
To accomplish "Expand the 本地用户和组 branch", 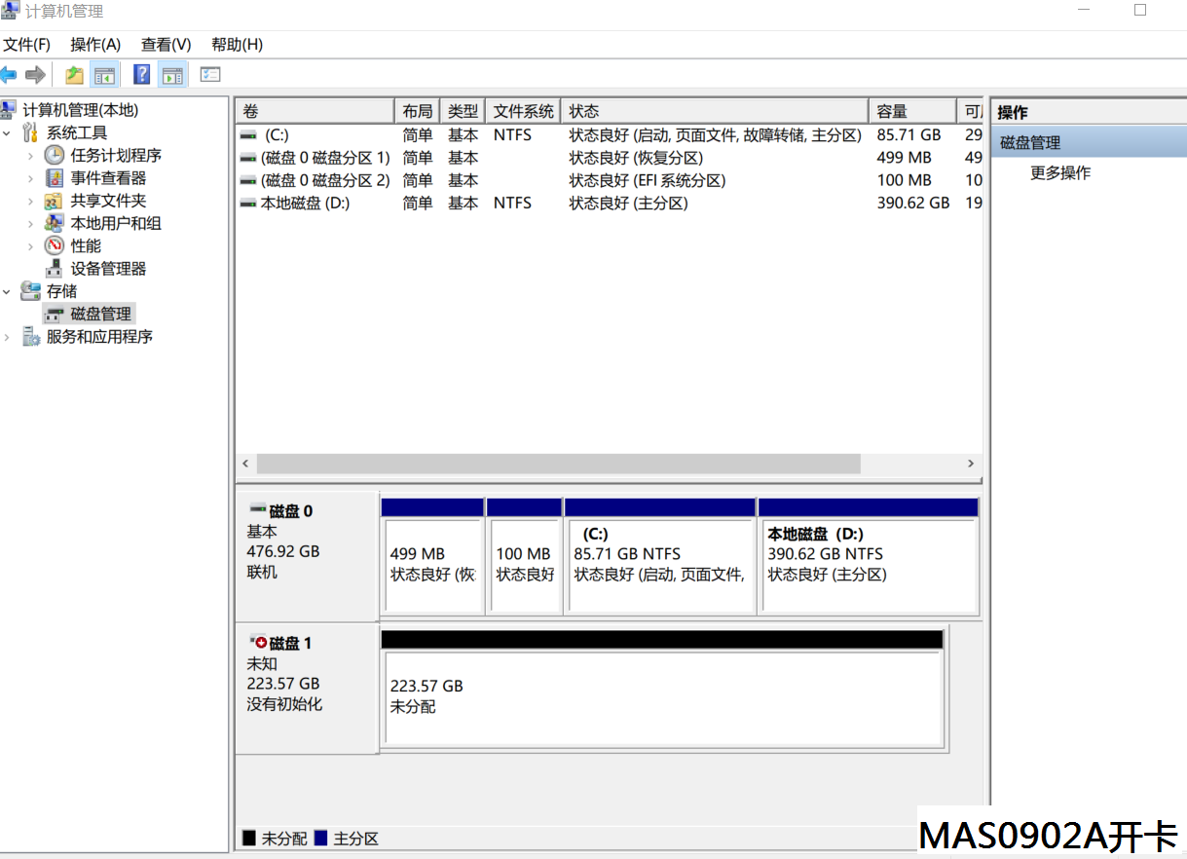I will coord(29,222).
